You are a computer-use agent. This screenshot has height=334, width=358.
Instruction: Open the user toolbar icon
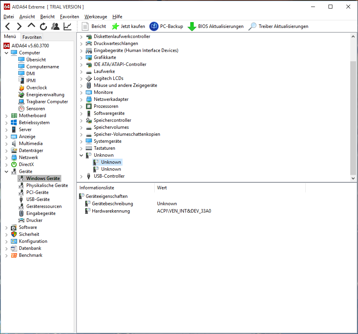point(55,26)
